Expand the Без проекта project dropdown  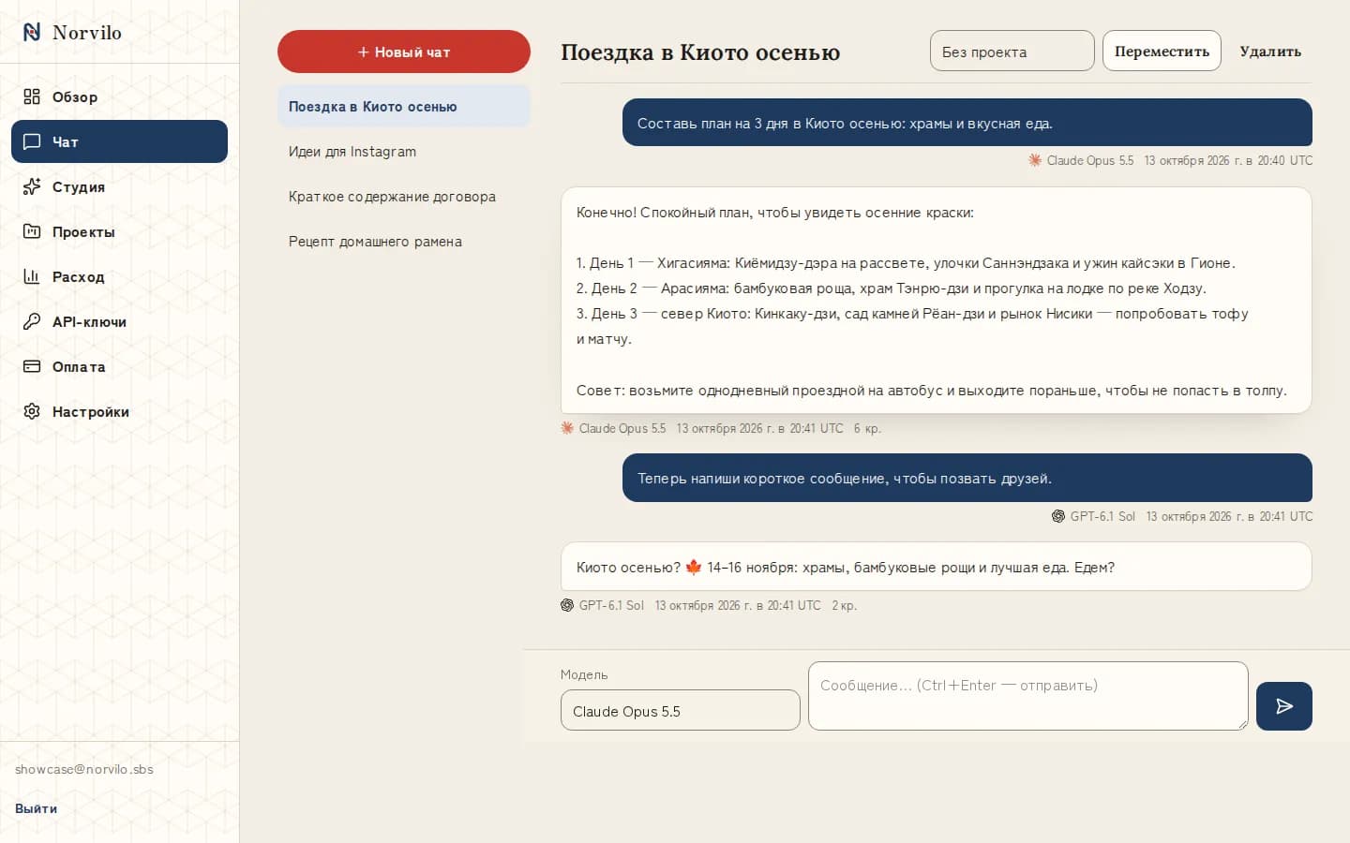1012,52
